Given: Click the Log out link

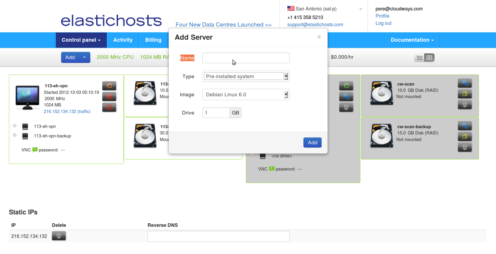Looking at the screenshot, I should (x=383, y=23).
